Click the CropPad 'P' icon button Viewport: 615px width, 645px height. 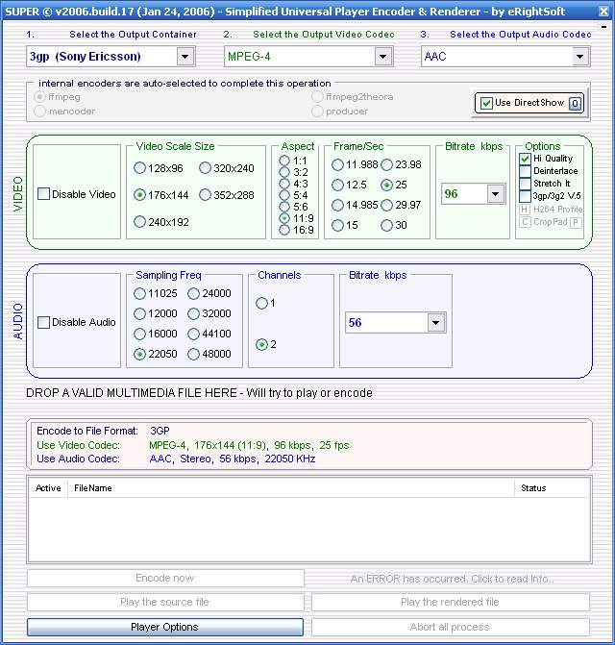tap(576, 223)
